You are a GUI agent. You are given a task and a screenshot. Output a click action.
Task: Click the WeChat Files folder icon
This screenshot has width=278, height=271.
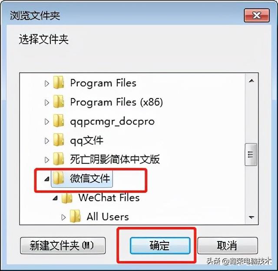pos(67,198)
